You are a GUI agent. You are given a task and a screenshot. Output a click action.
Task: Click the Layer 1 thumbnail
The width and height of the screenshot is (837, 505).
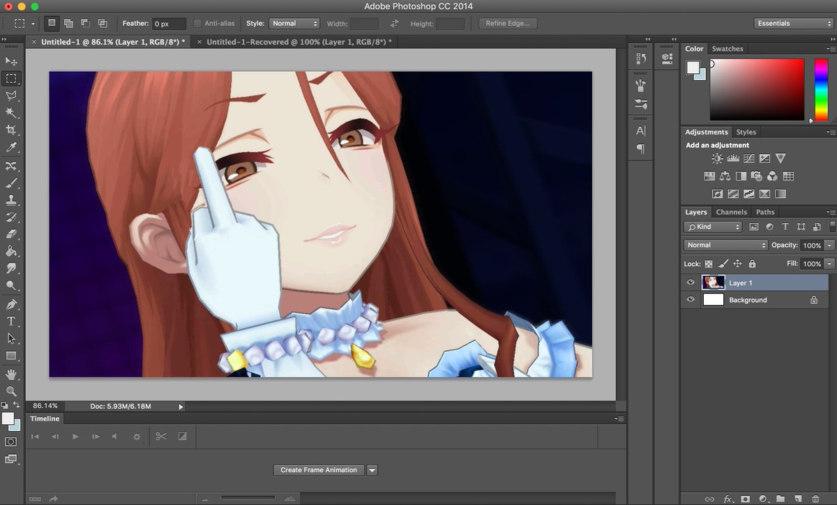713,283
